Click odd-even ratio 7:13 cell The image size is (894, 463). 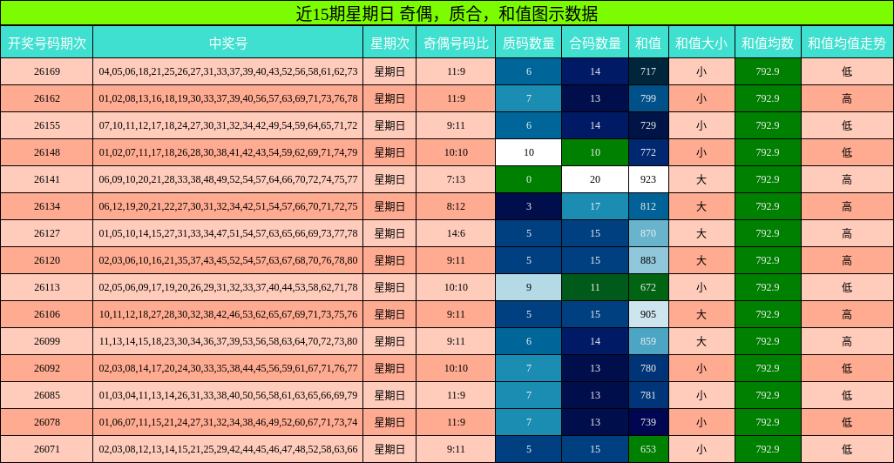(x=456, y=179)
